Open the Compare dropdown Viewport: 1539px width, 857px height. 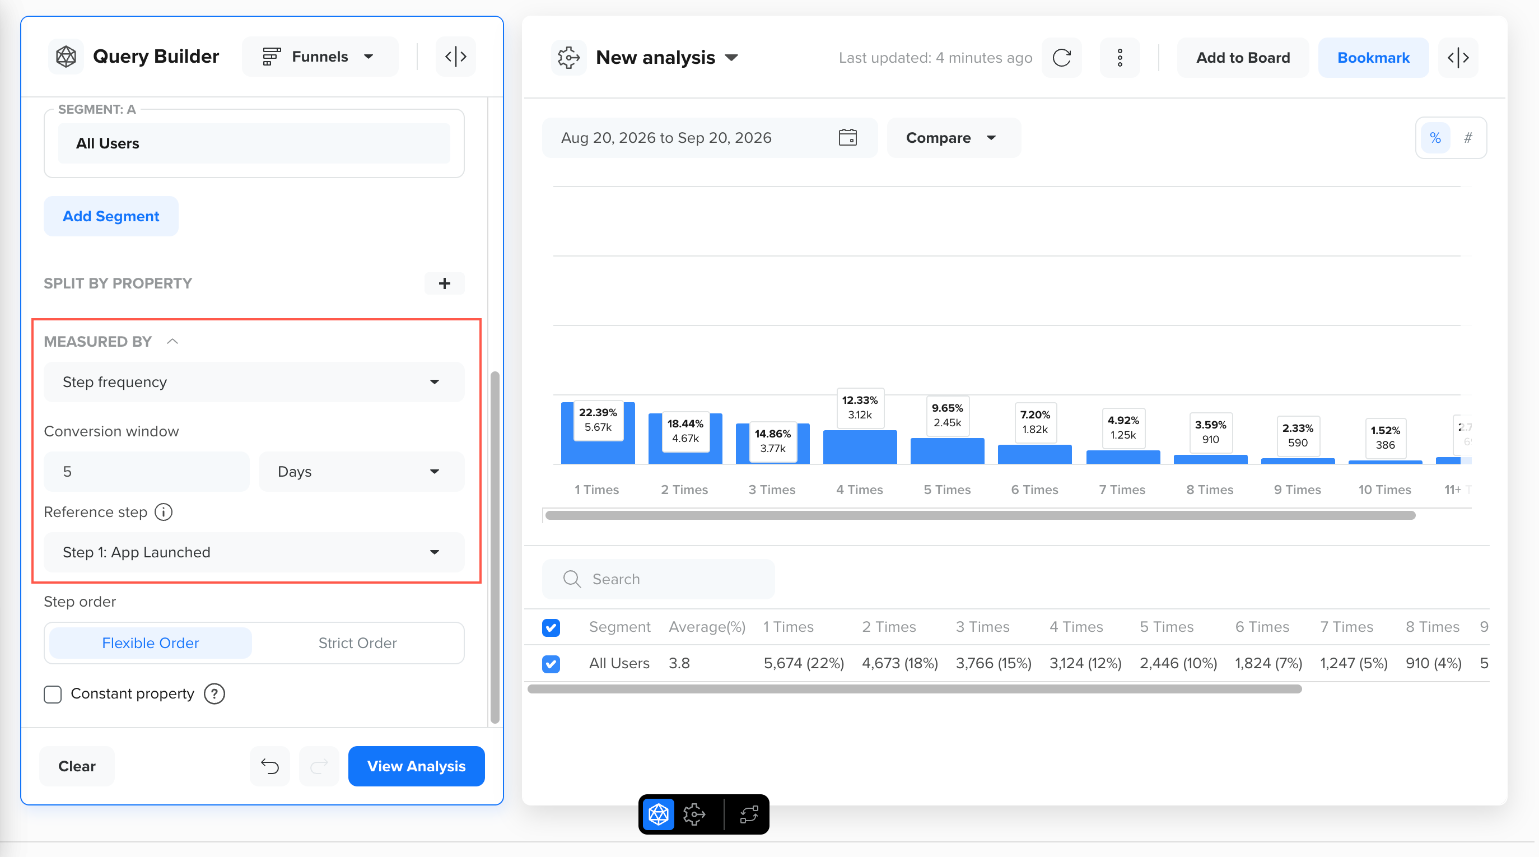(x=954, y=137)
